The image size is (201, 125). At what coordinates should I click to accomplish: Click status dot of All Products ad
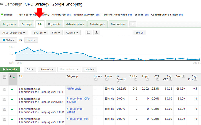(12, 89)
